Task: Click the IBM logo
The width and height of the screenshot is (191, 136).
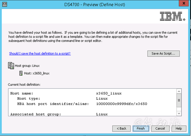Action: (173, 16)
